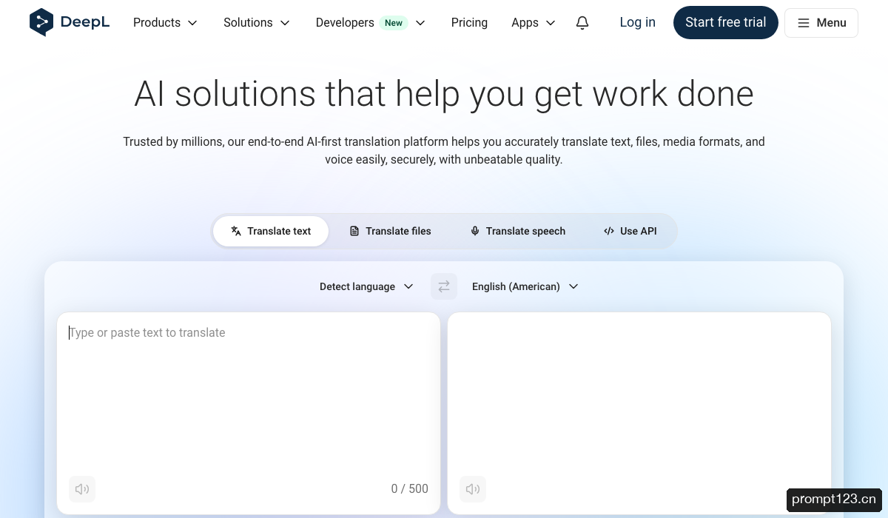
Task: Select the Translate text tab
Action: 271,231
